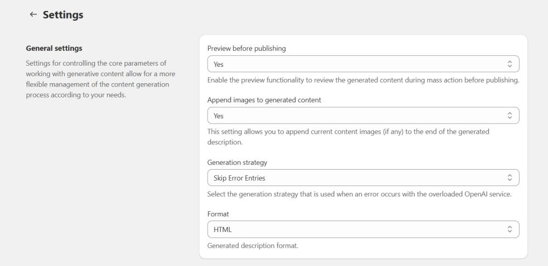Viewport: 548px width, 266px height.
Task: Click the Settings page title
Action: [x=63, y=15]
